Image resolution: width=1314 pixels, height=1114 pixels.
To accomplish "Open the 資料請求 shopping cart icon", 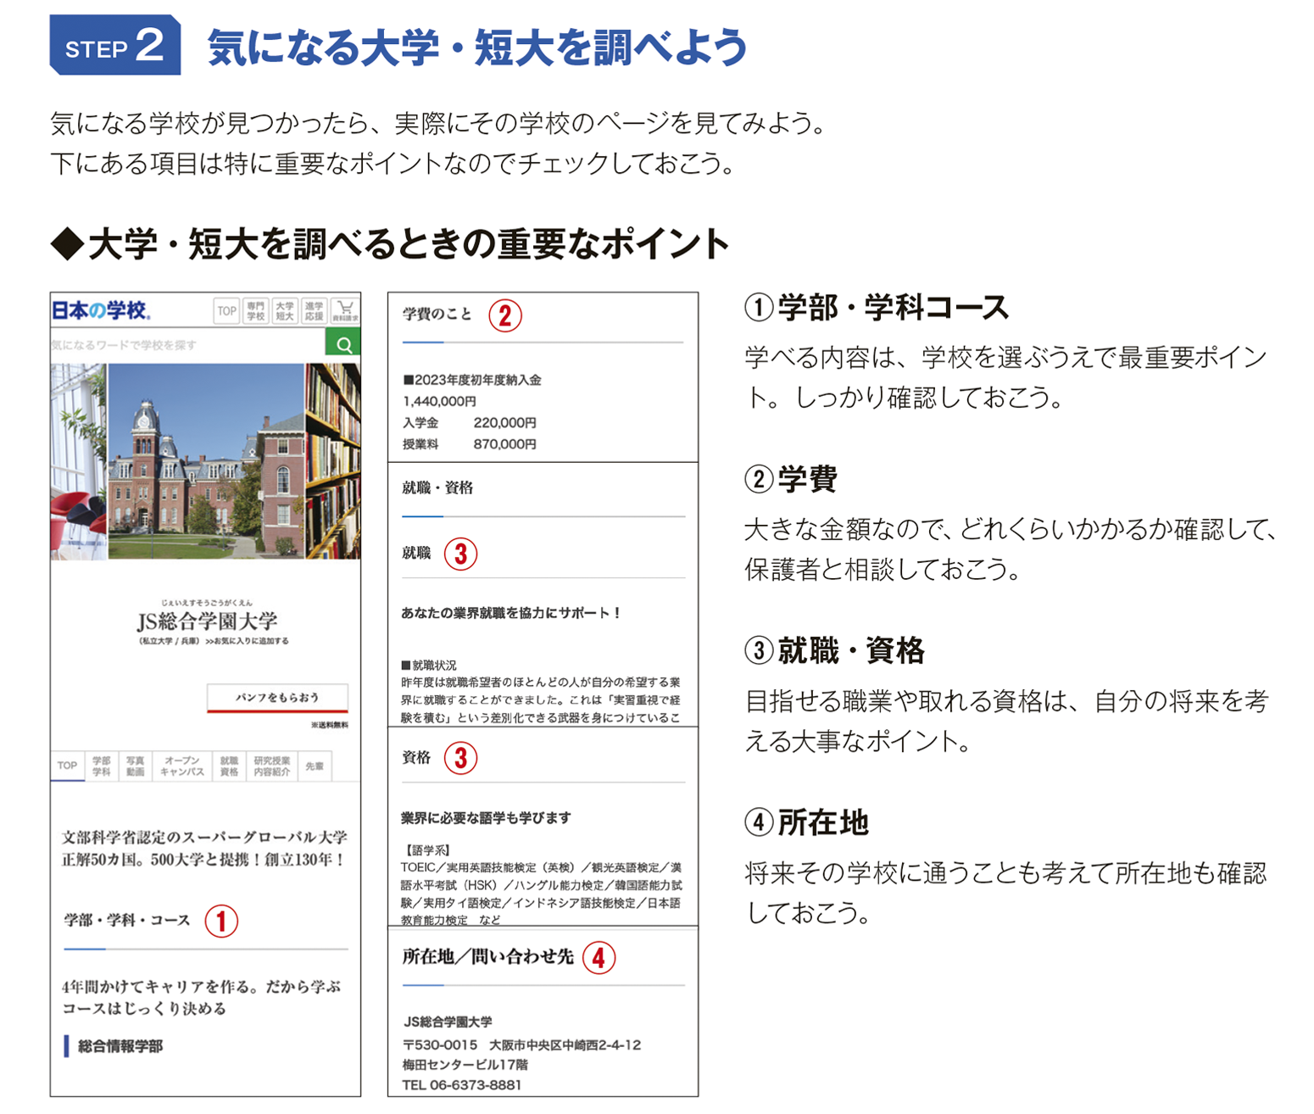I will (346, 310).
